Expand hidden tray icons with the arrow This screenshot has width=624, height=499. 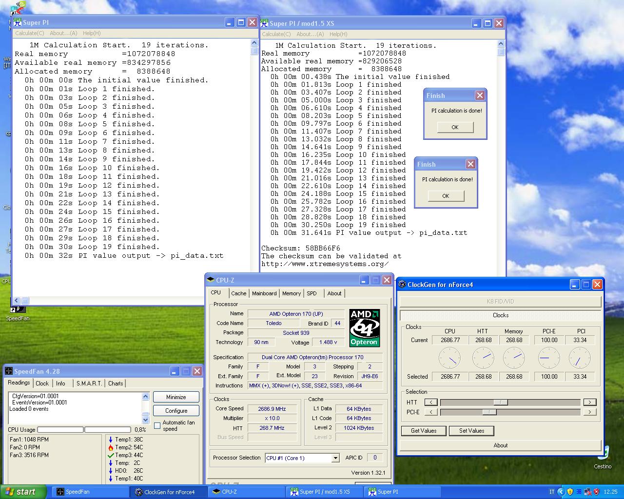[x=561, y=492]
